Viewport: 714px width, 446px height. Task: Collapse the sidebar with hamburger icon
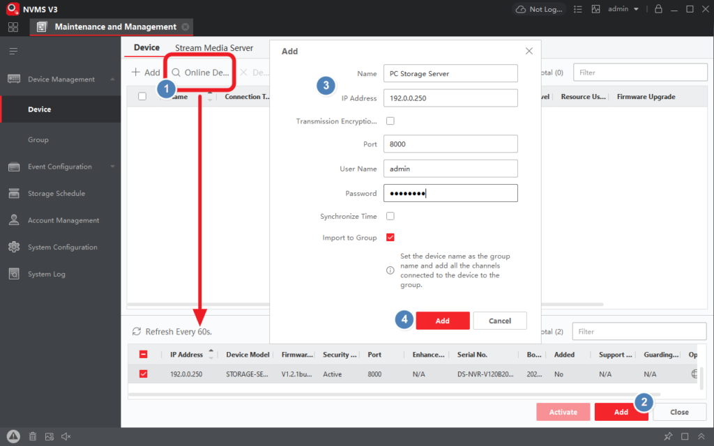tap(13, 51)
